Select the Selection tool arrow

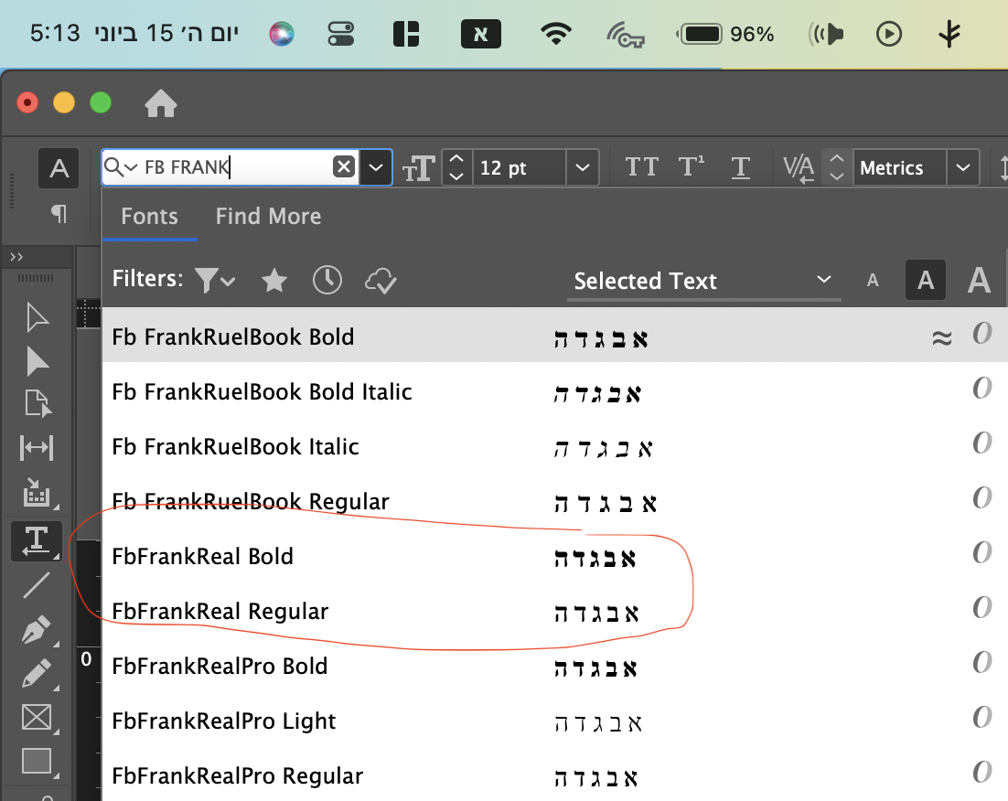coord(37,317)
